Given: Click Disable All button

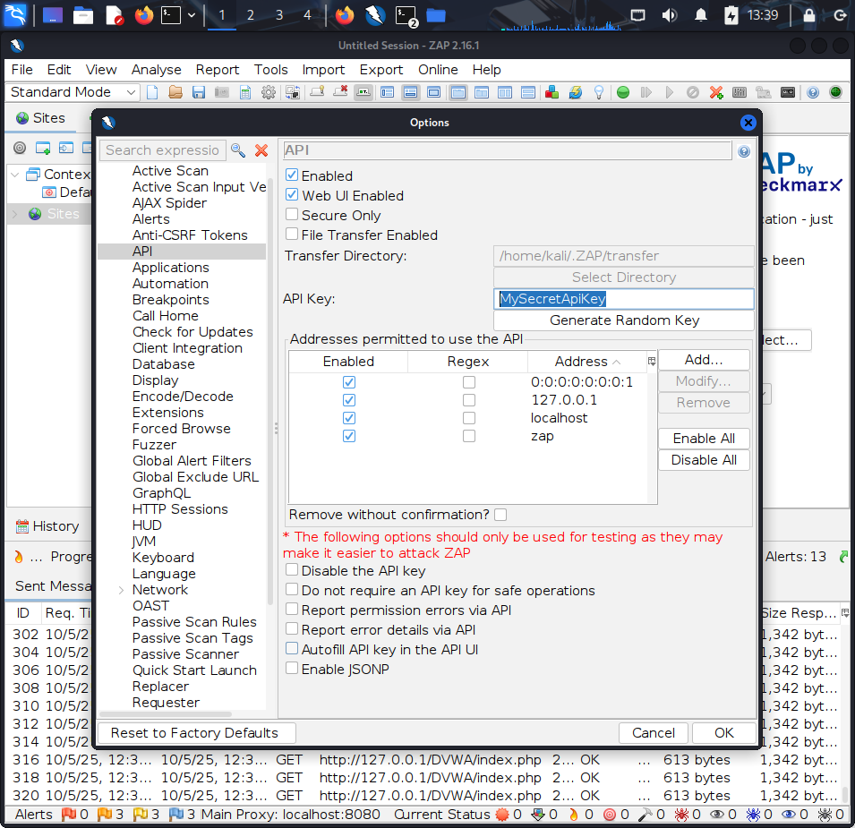Looking at the screenshot, I should click(704, 460).
